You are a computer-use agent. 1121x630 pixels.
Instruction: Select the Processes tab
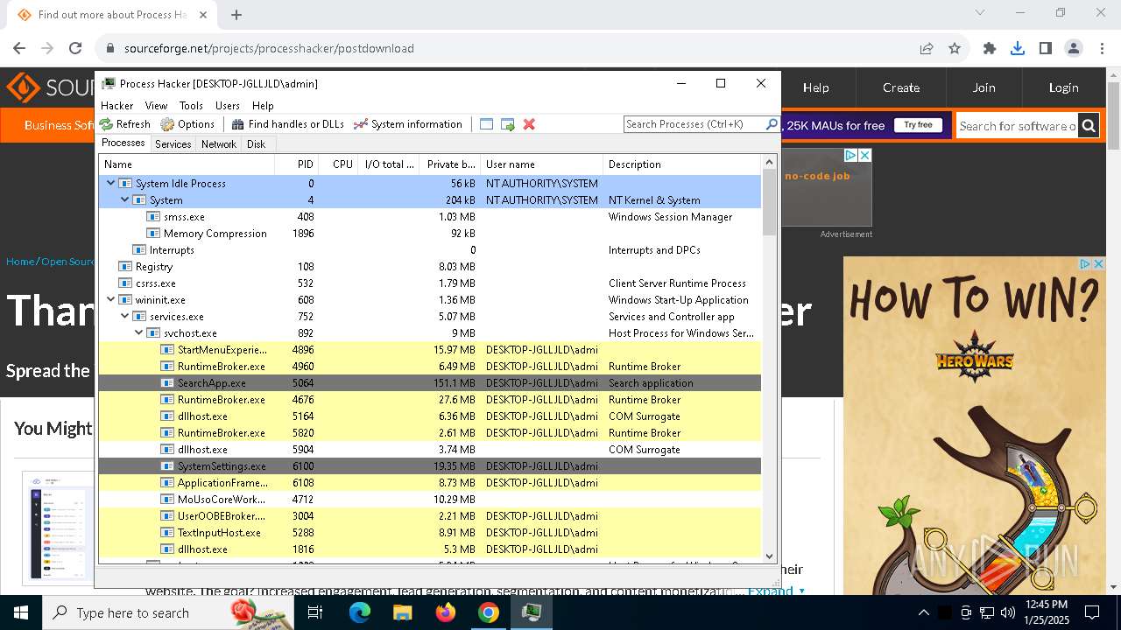[123, 143]
